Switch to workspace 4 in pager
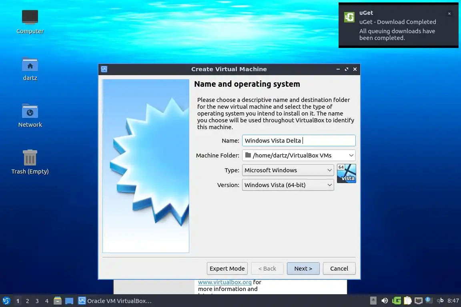This screenshot has height=307, width=461. point(47,301)
